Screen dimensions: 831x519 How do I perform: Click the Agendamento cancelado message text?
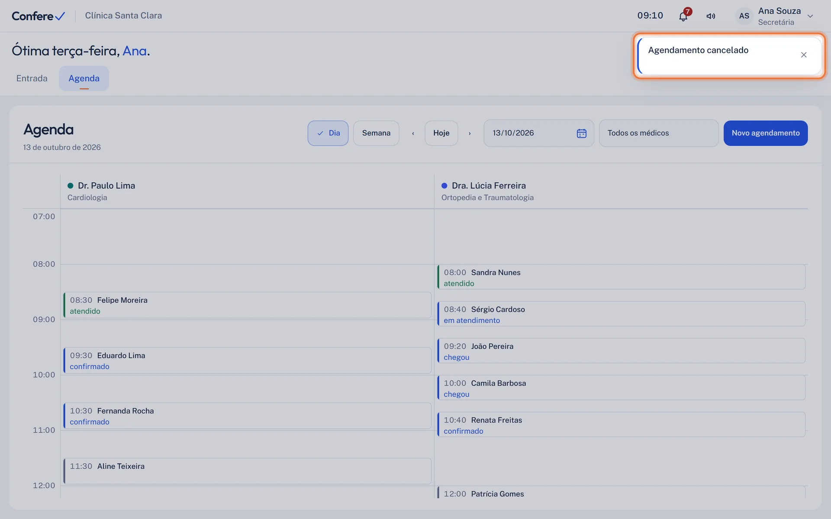[x=698, y=50]
